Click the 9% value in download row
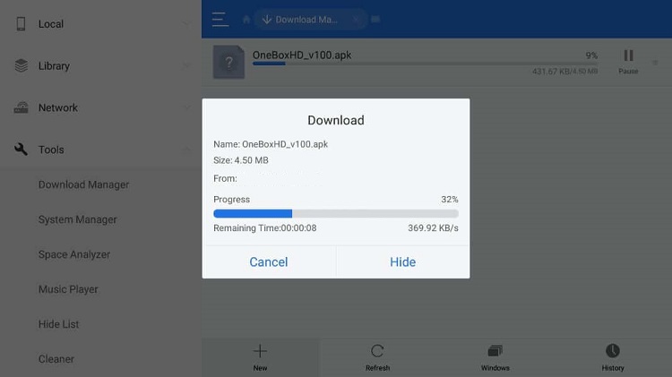672x377 pixels. (x=591, y=56)
